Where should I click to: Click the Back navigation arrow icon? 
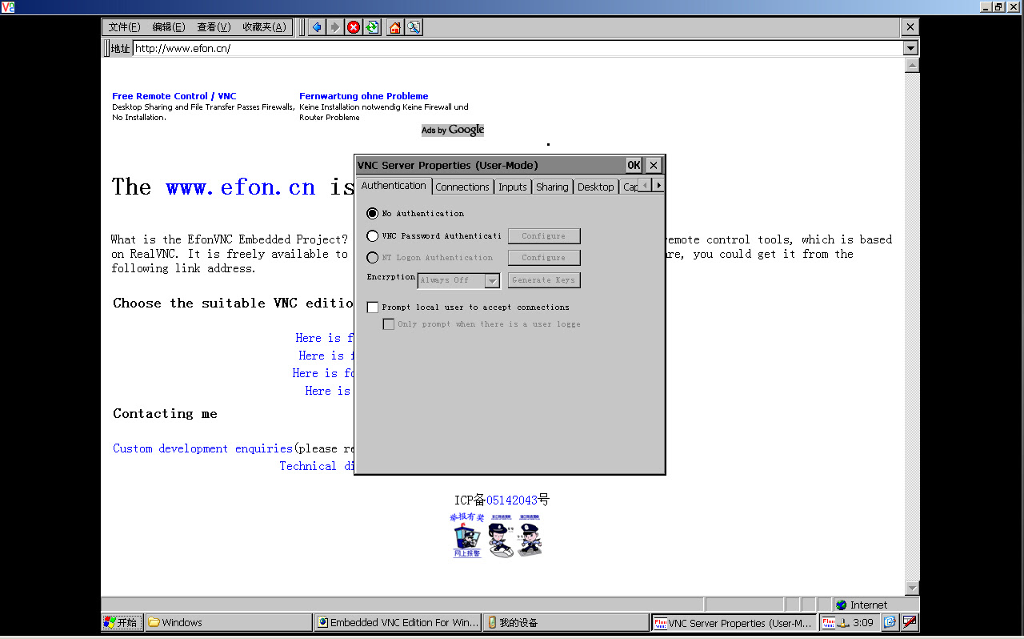point(317,26)
